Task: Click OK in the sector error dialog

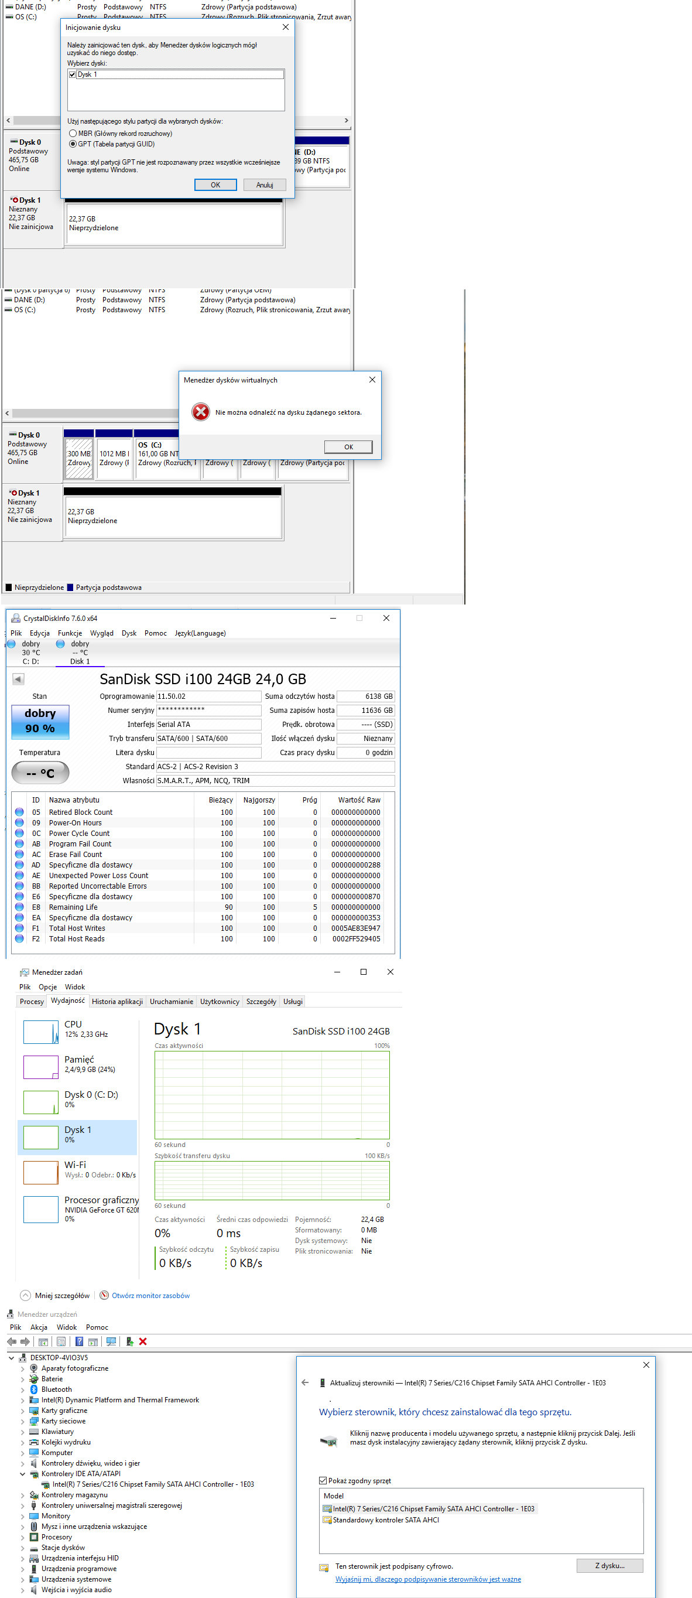Action: point(348,446)
